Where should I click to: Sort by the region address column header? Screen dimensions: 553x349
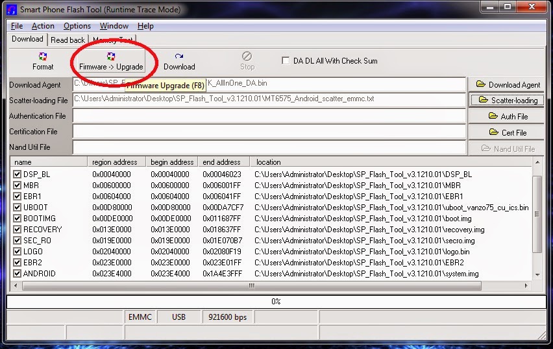coord(117,162)
